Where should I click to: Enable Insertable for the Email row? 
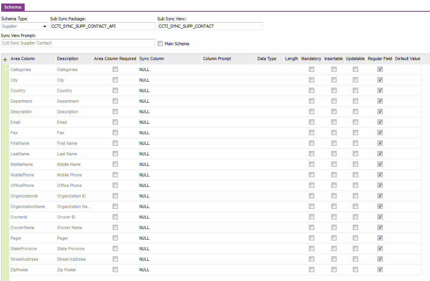tap(333, 122)
